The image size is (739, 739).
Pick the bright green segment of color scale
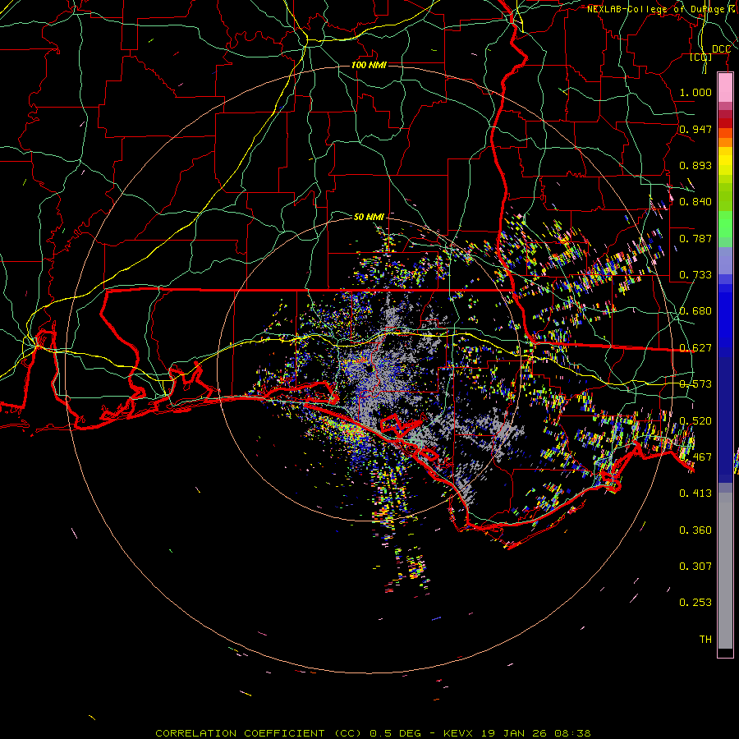(725, 224)
